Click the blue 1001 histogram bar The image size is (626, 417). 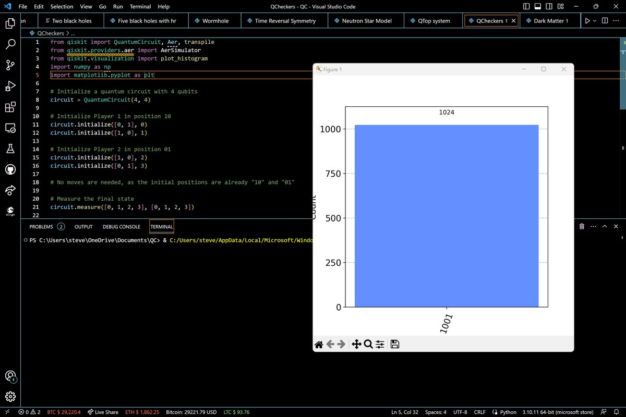pyautogui.click(x=446, y=216)
